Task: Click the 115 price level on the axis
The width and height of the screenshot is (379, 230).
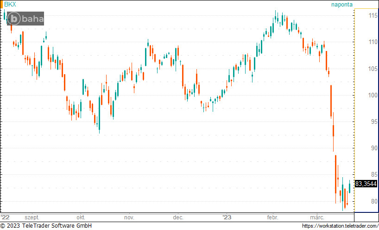Action: click(x=360, y=16)
